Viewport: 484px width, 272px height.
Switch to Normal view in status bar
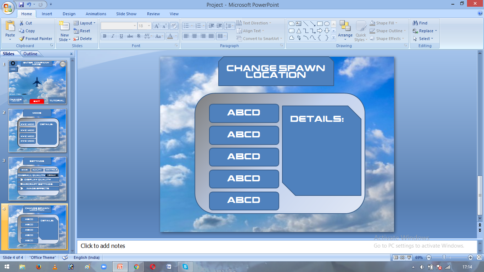(x=396, y=257)
